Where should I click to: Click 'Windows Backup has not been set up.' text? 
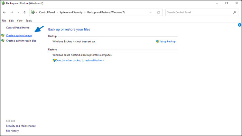pos(74,42)
